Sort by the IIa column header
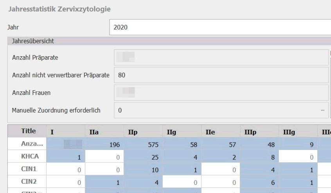The width and height of the screenshot is (331, 193). (x=104, y=132)
